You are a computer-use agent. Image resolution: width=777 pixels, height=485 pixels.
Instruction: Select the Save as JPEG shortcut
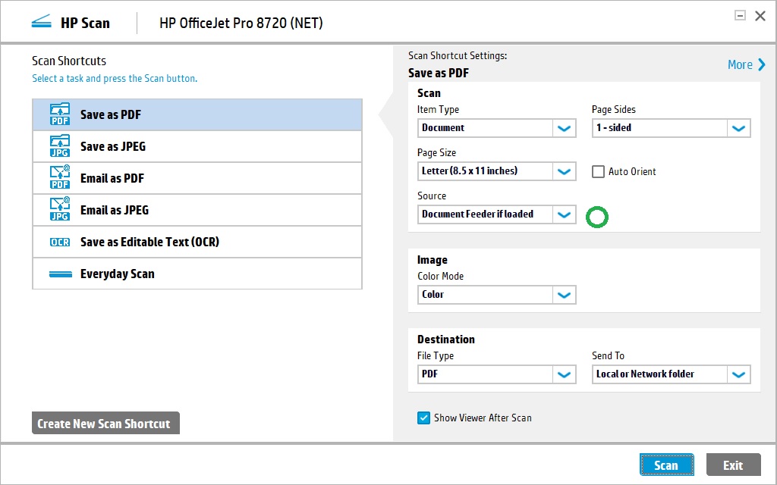197,146
